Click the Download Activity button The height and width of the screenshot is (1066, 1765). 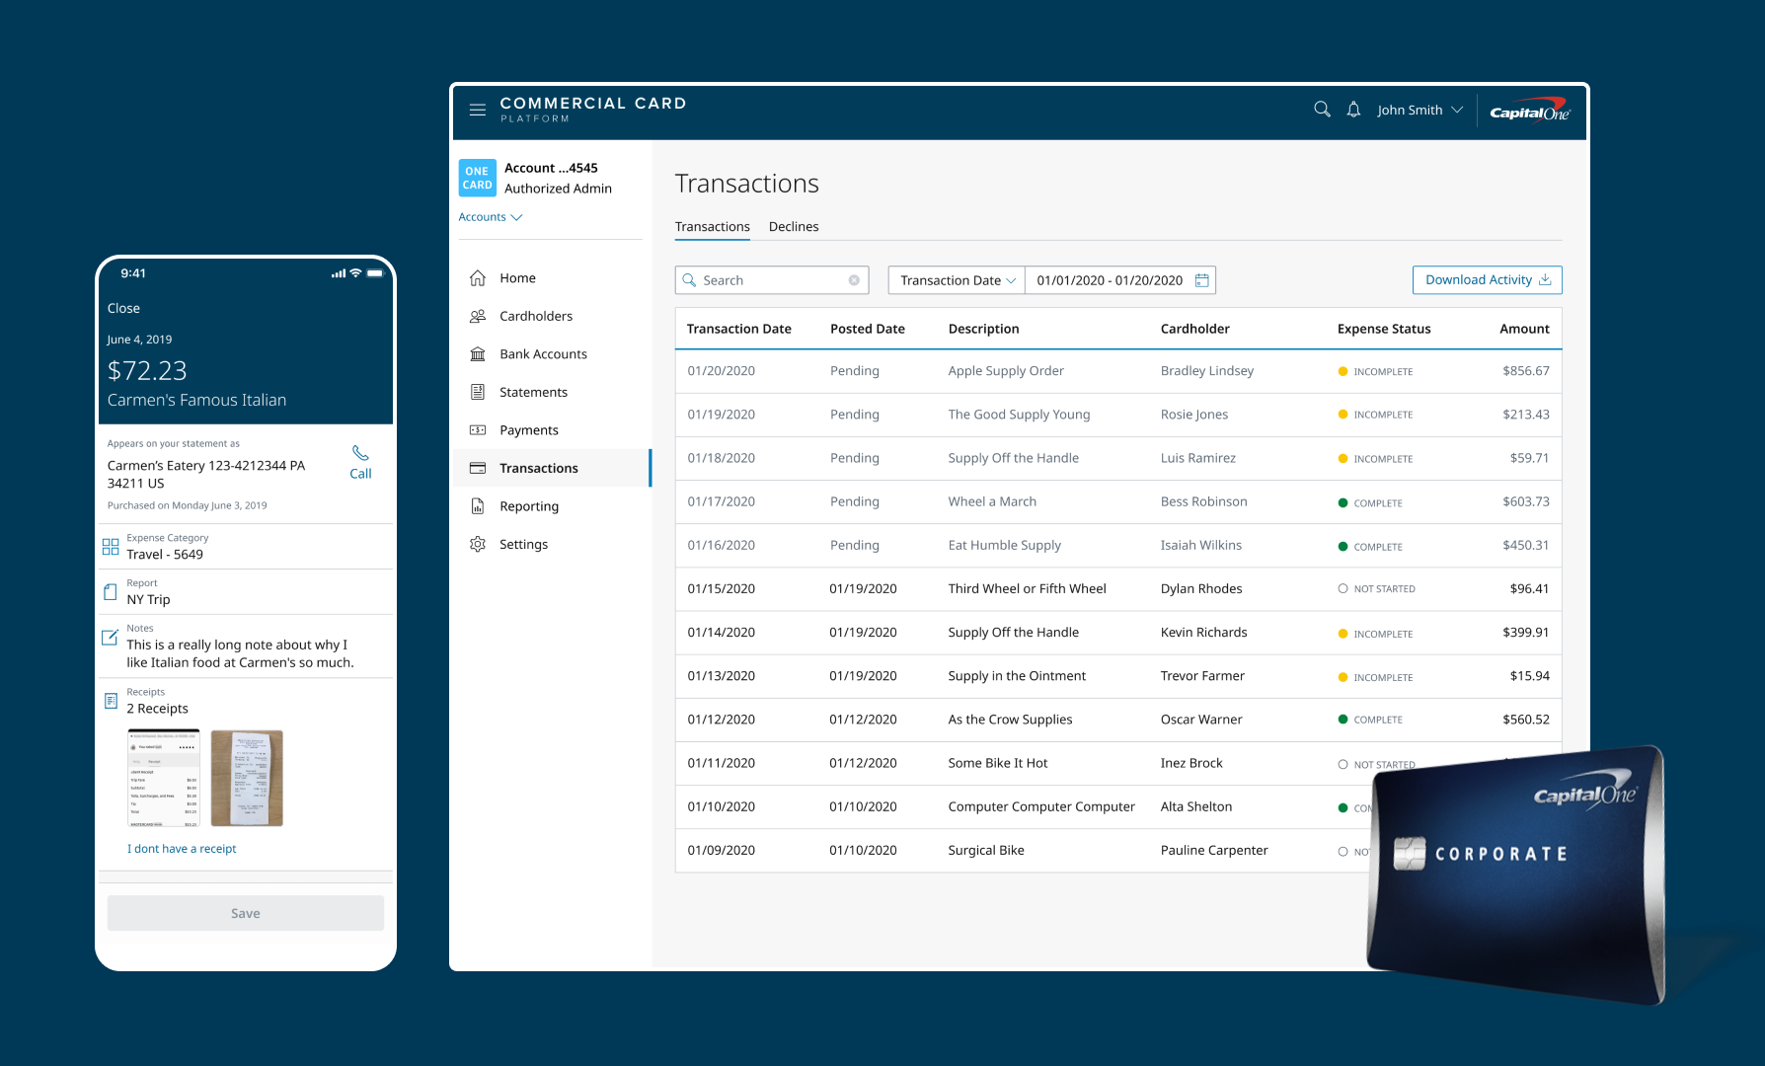1487,280
